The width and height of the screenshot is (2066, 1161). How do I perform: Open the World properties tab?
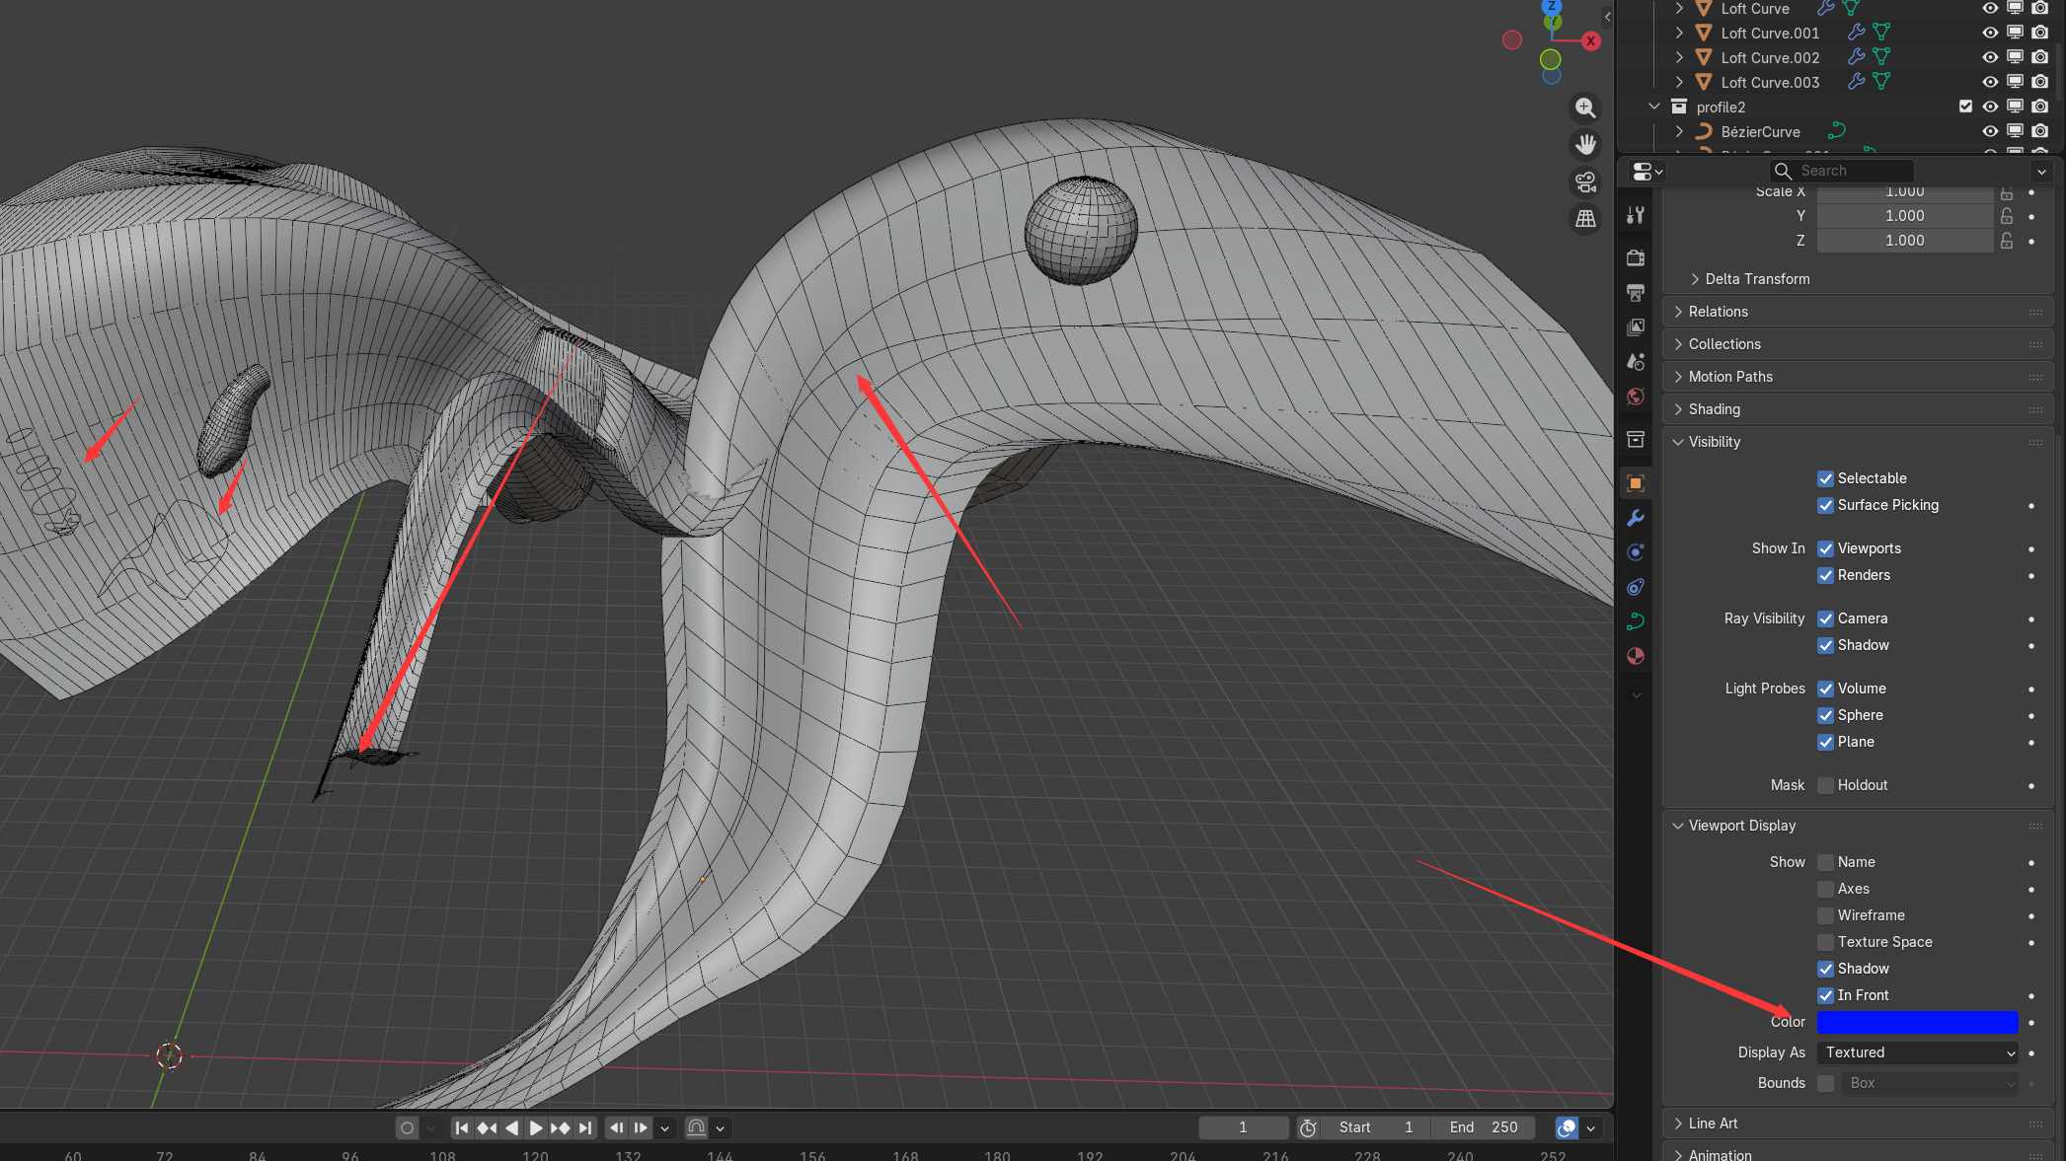[1636, 397]
